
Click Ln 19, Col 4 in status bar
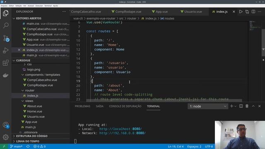click(176, 147)
